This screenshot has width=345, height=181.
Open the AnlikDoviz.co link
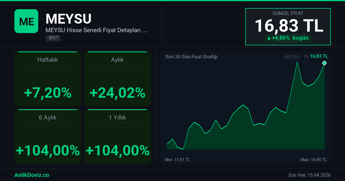pyautogui.click(x=32, y=175)
